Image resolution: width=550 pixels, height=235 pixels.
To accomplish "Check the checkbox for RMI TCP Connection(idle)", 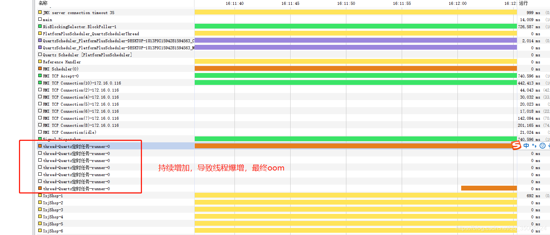I will pyautogui.click(x=40, y=132).
